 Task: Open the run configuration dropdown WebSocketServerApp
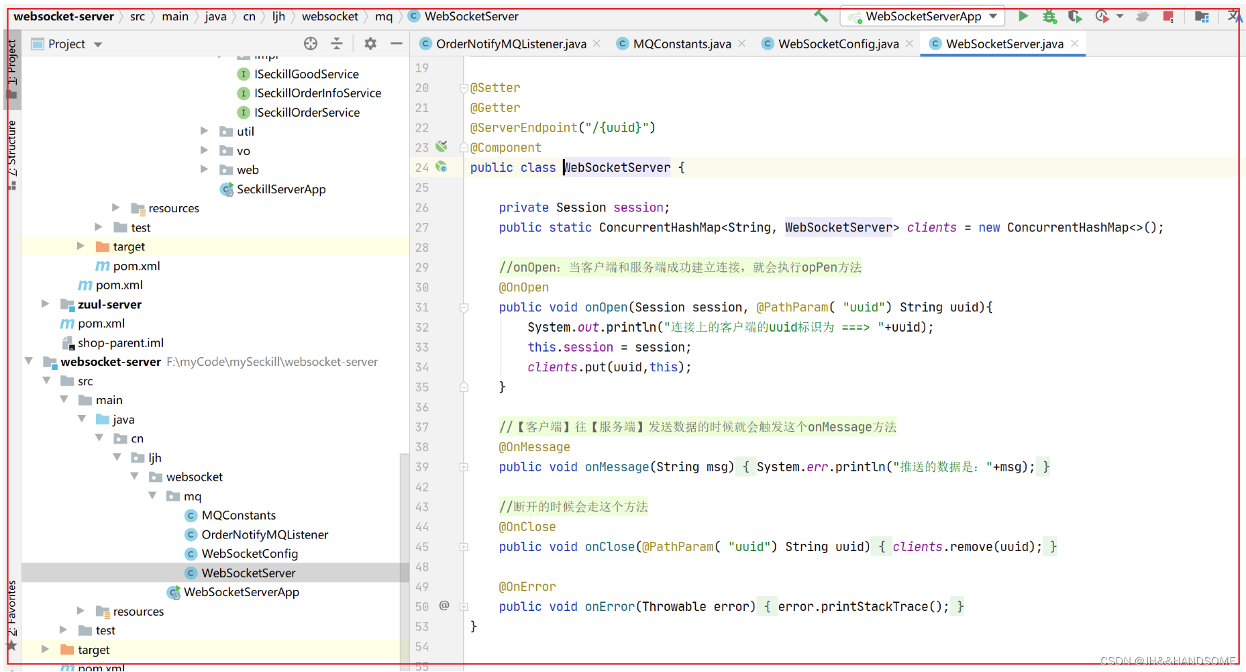923,16
